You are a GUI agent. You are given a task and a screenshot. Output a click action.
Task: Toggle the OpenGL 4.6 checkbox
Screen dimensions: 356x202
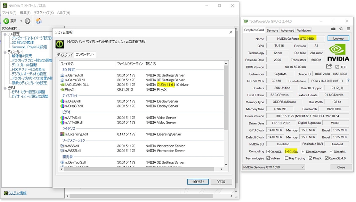pos(327,158)
